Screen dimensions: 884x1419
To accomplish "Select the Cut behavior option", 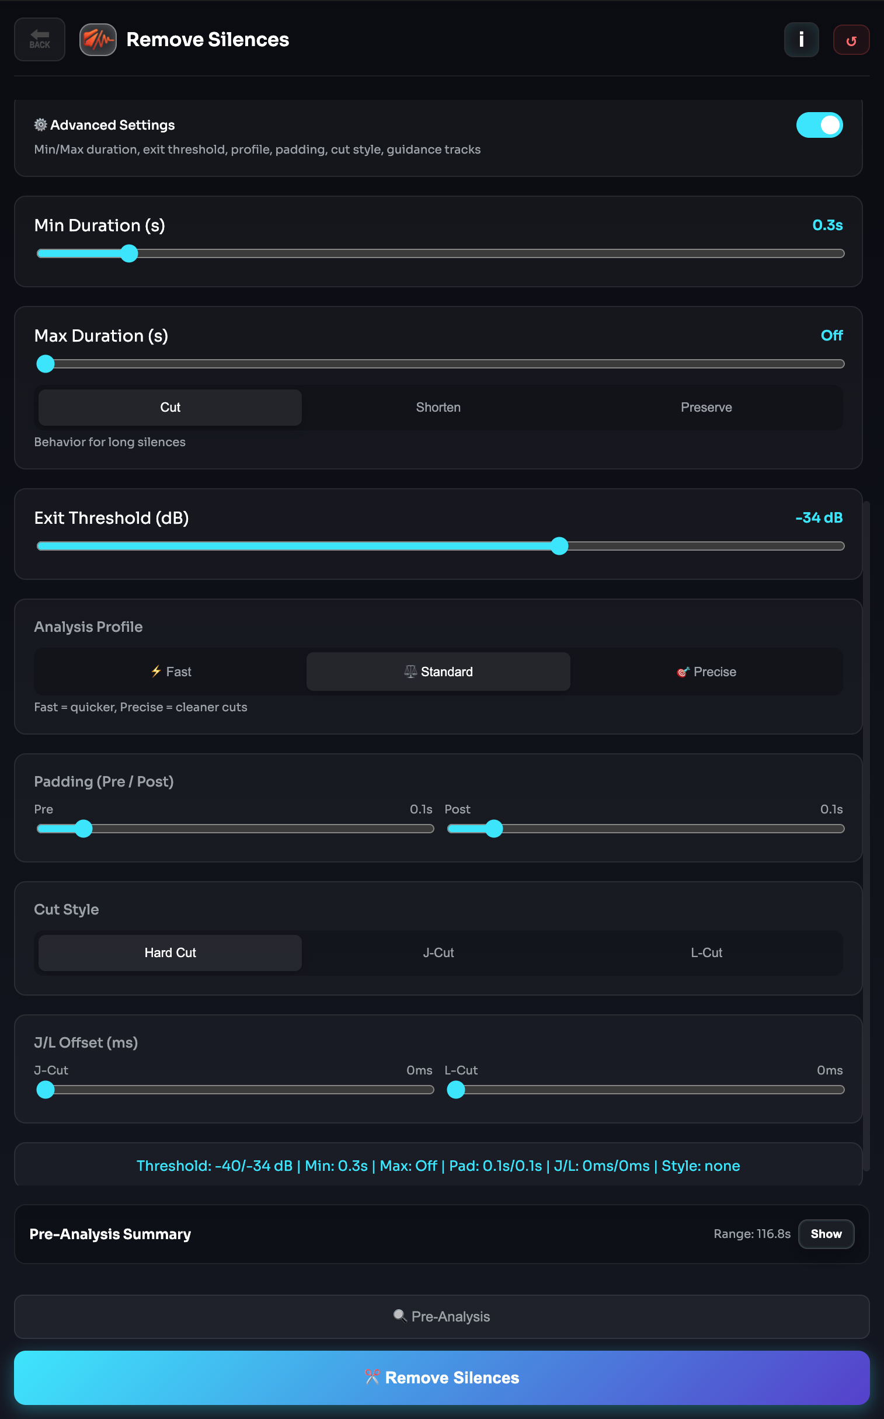I will 170,408.
